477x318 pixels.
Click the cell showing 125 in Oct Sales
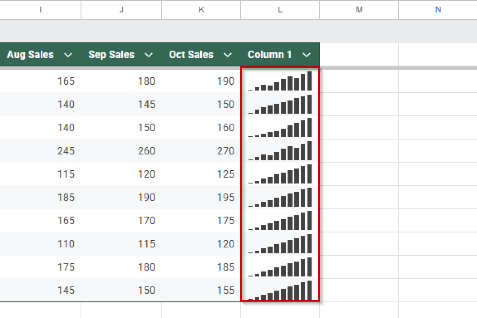(x=226, y=174)
